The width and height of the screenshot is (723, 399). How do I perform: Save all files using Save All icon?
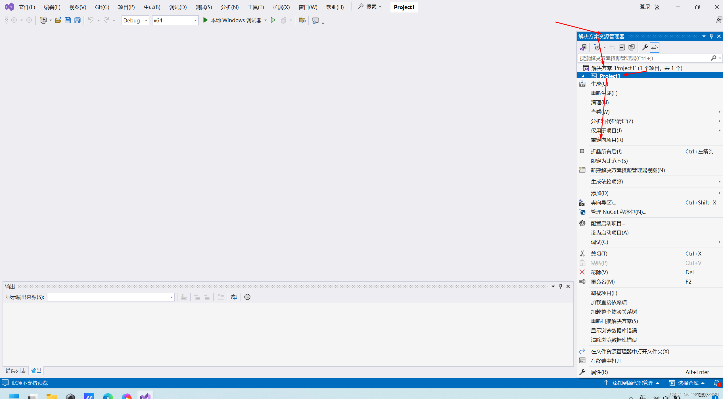click(x=77, y=20)
